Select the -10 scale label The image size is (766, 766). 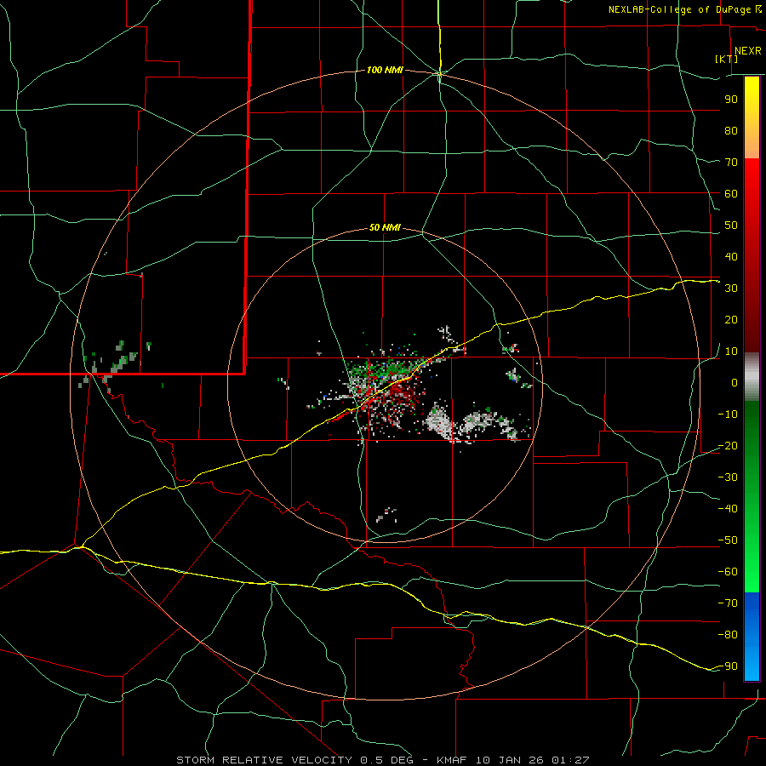(x=728, y=414)
